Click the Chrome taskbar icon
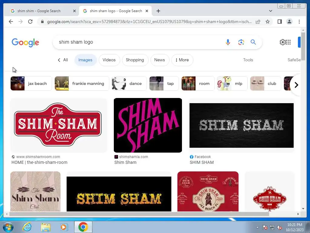 [83, 227]
